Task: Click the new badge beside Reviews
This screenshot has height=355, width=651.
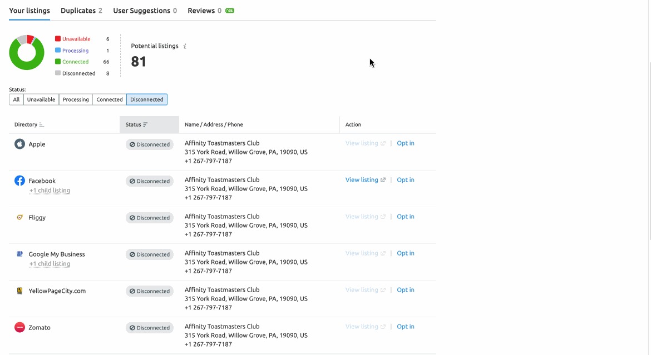Action: (x=230, y=11)
